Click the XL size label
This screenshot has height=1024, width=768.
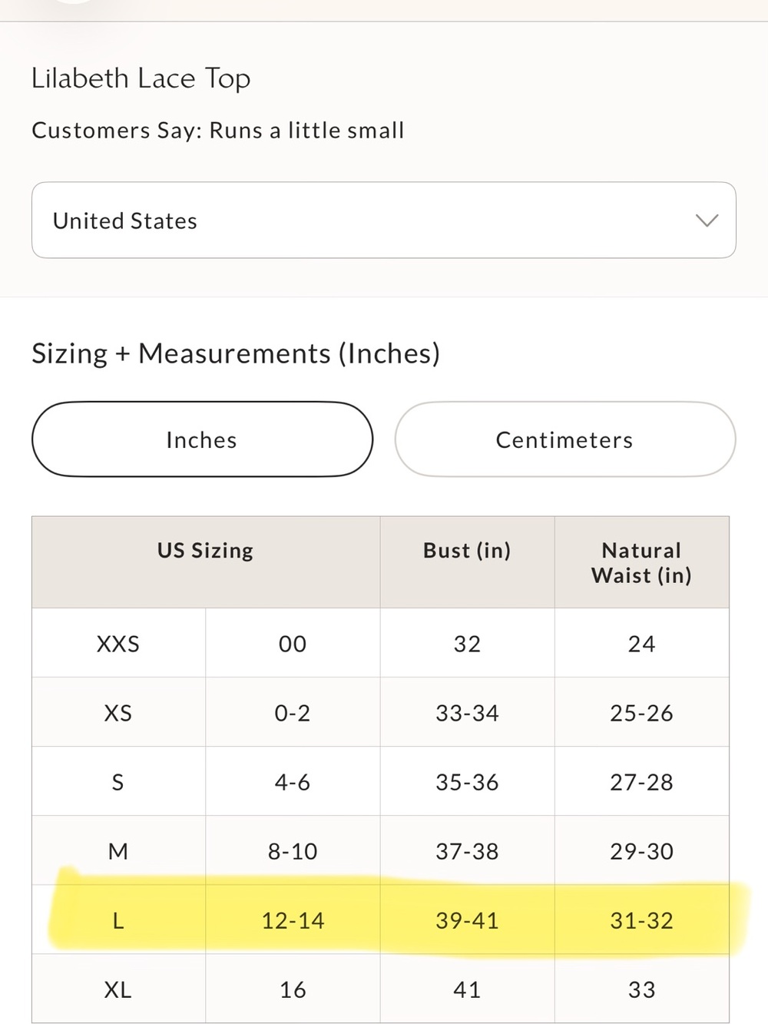click(118, 989)
